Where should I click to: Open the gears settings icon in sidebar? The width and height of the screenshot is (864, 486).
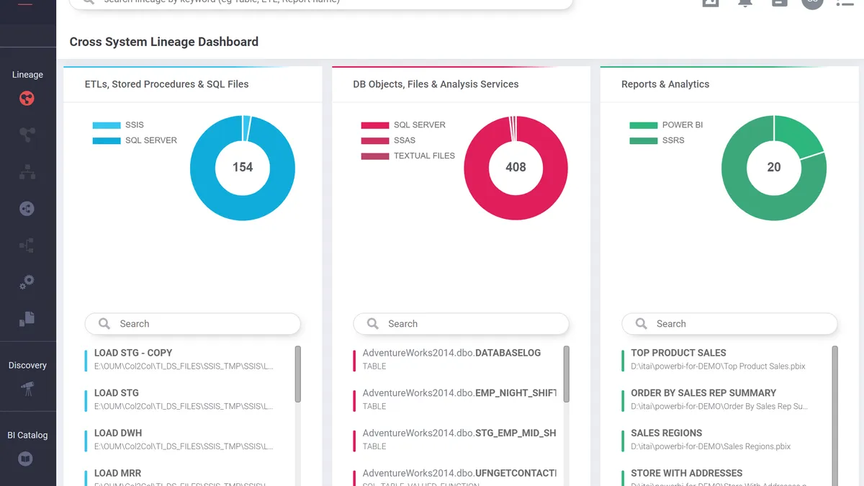(x=27, y=282)
